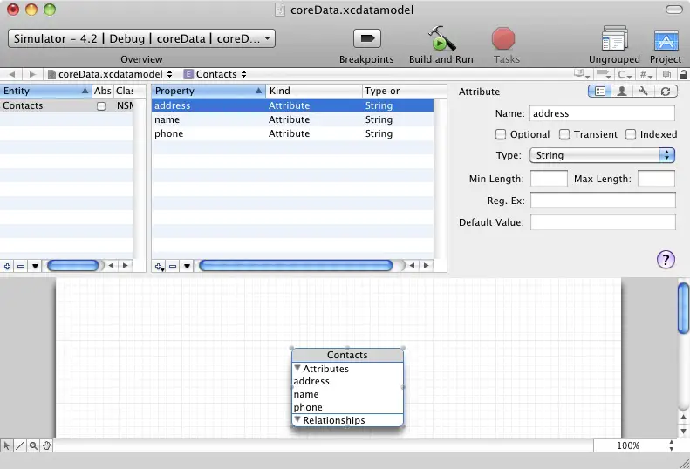Screen dimensions: 690x469
Task: Select the magnifier zoom diagram tool
Action: pyautogui.click(x=33, y=445)
